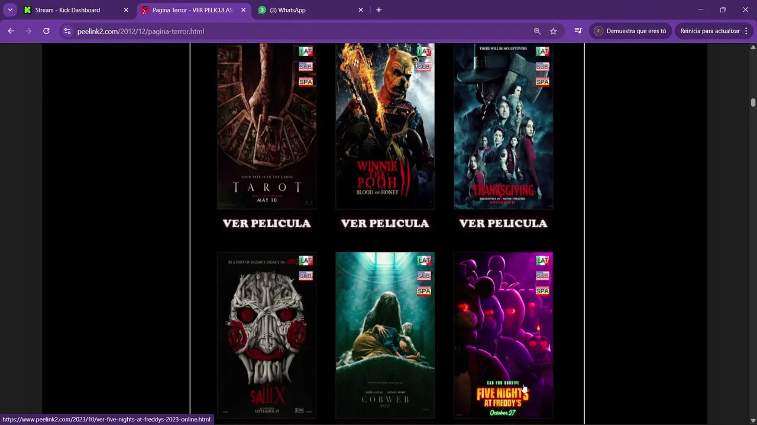
Task: Click the SPA badge on the Thanksgiving poster
Action: [x=542, y=82]
